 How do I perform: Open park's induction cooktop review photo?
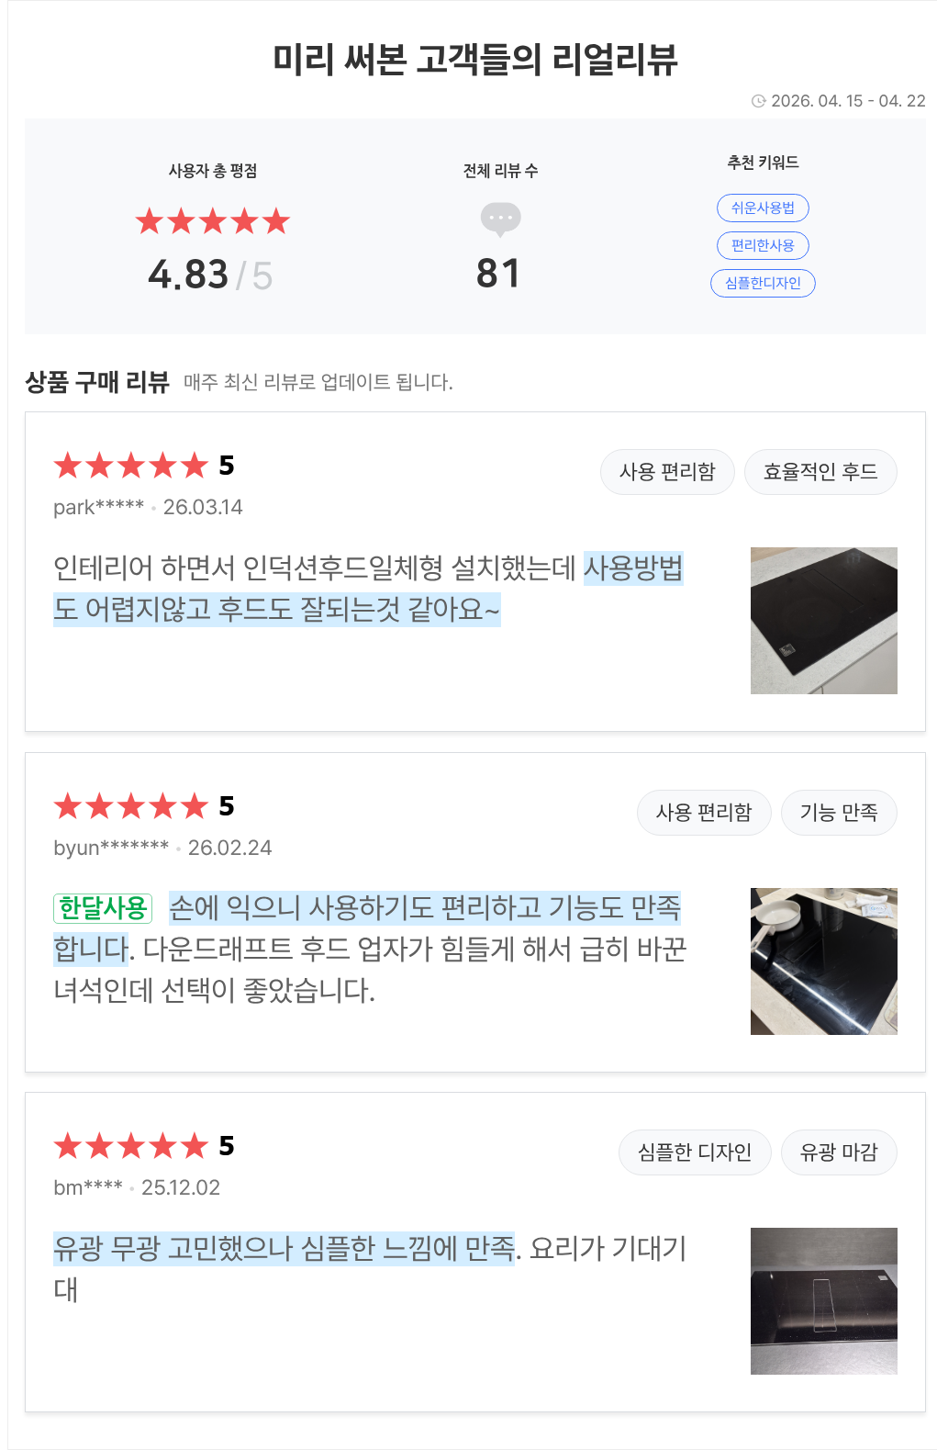[823, 621]
